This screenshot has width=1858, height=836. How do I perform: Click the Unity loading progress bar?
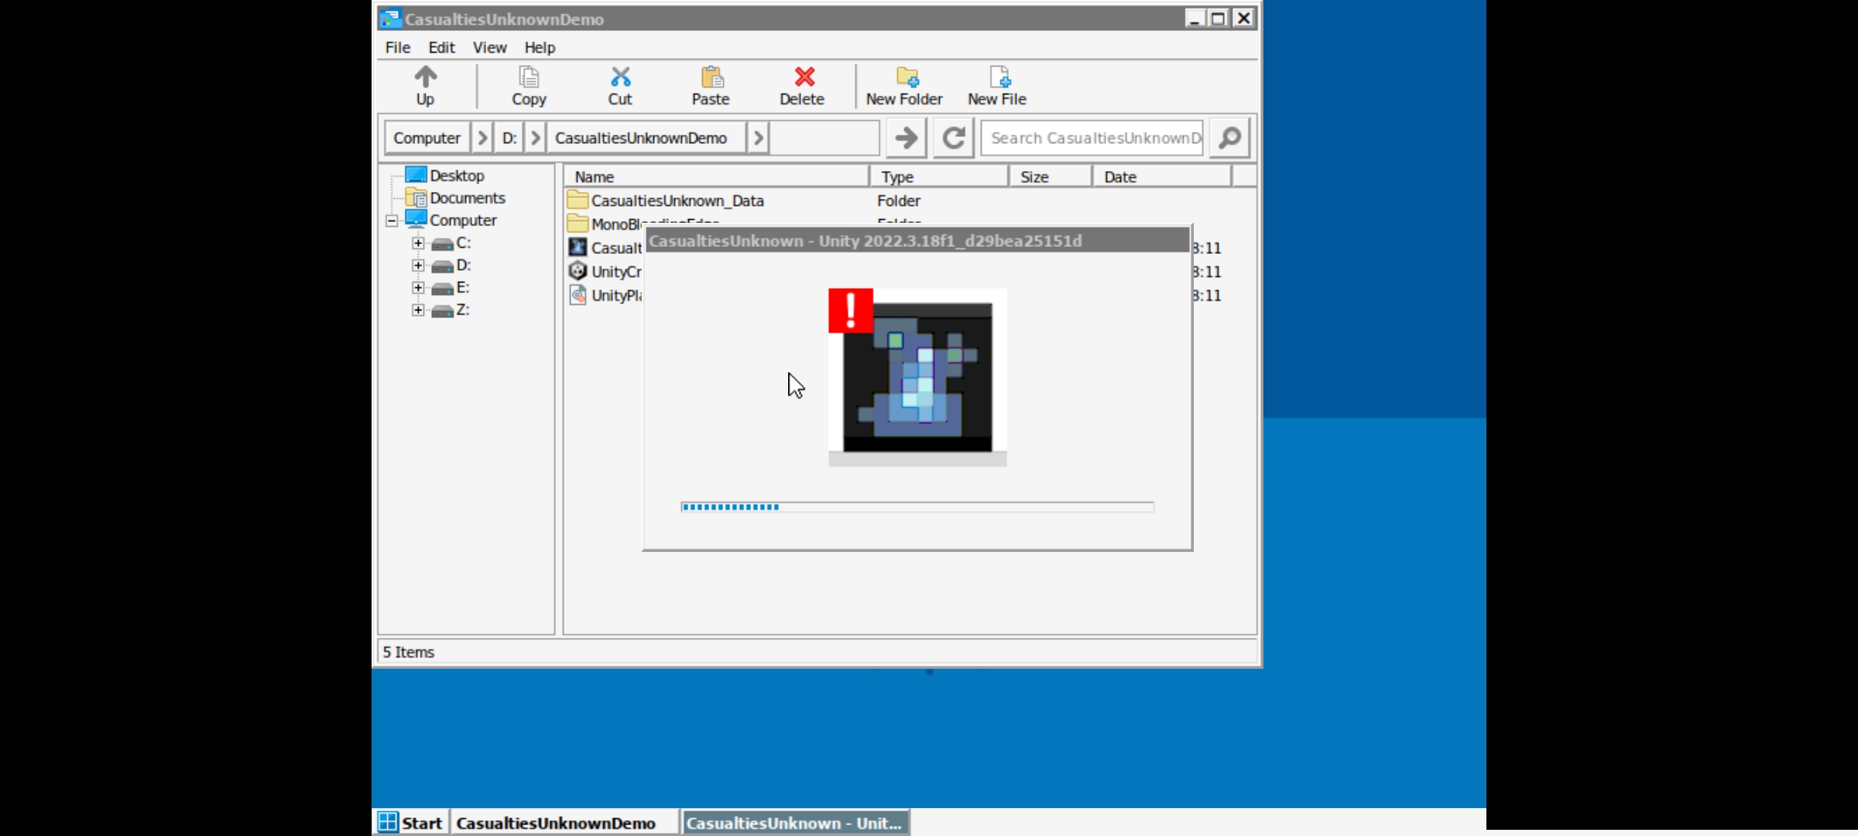pyautogui.click(x=917, y=507)
